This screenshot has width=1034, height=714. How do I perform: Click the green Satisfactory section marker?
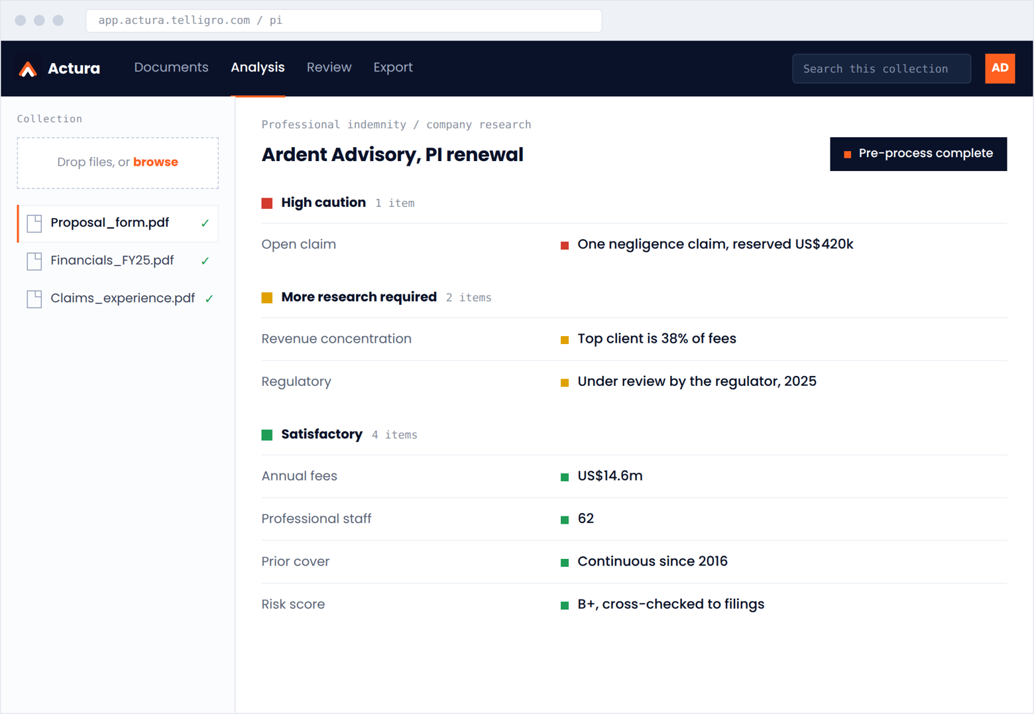tap(267, 435)
